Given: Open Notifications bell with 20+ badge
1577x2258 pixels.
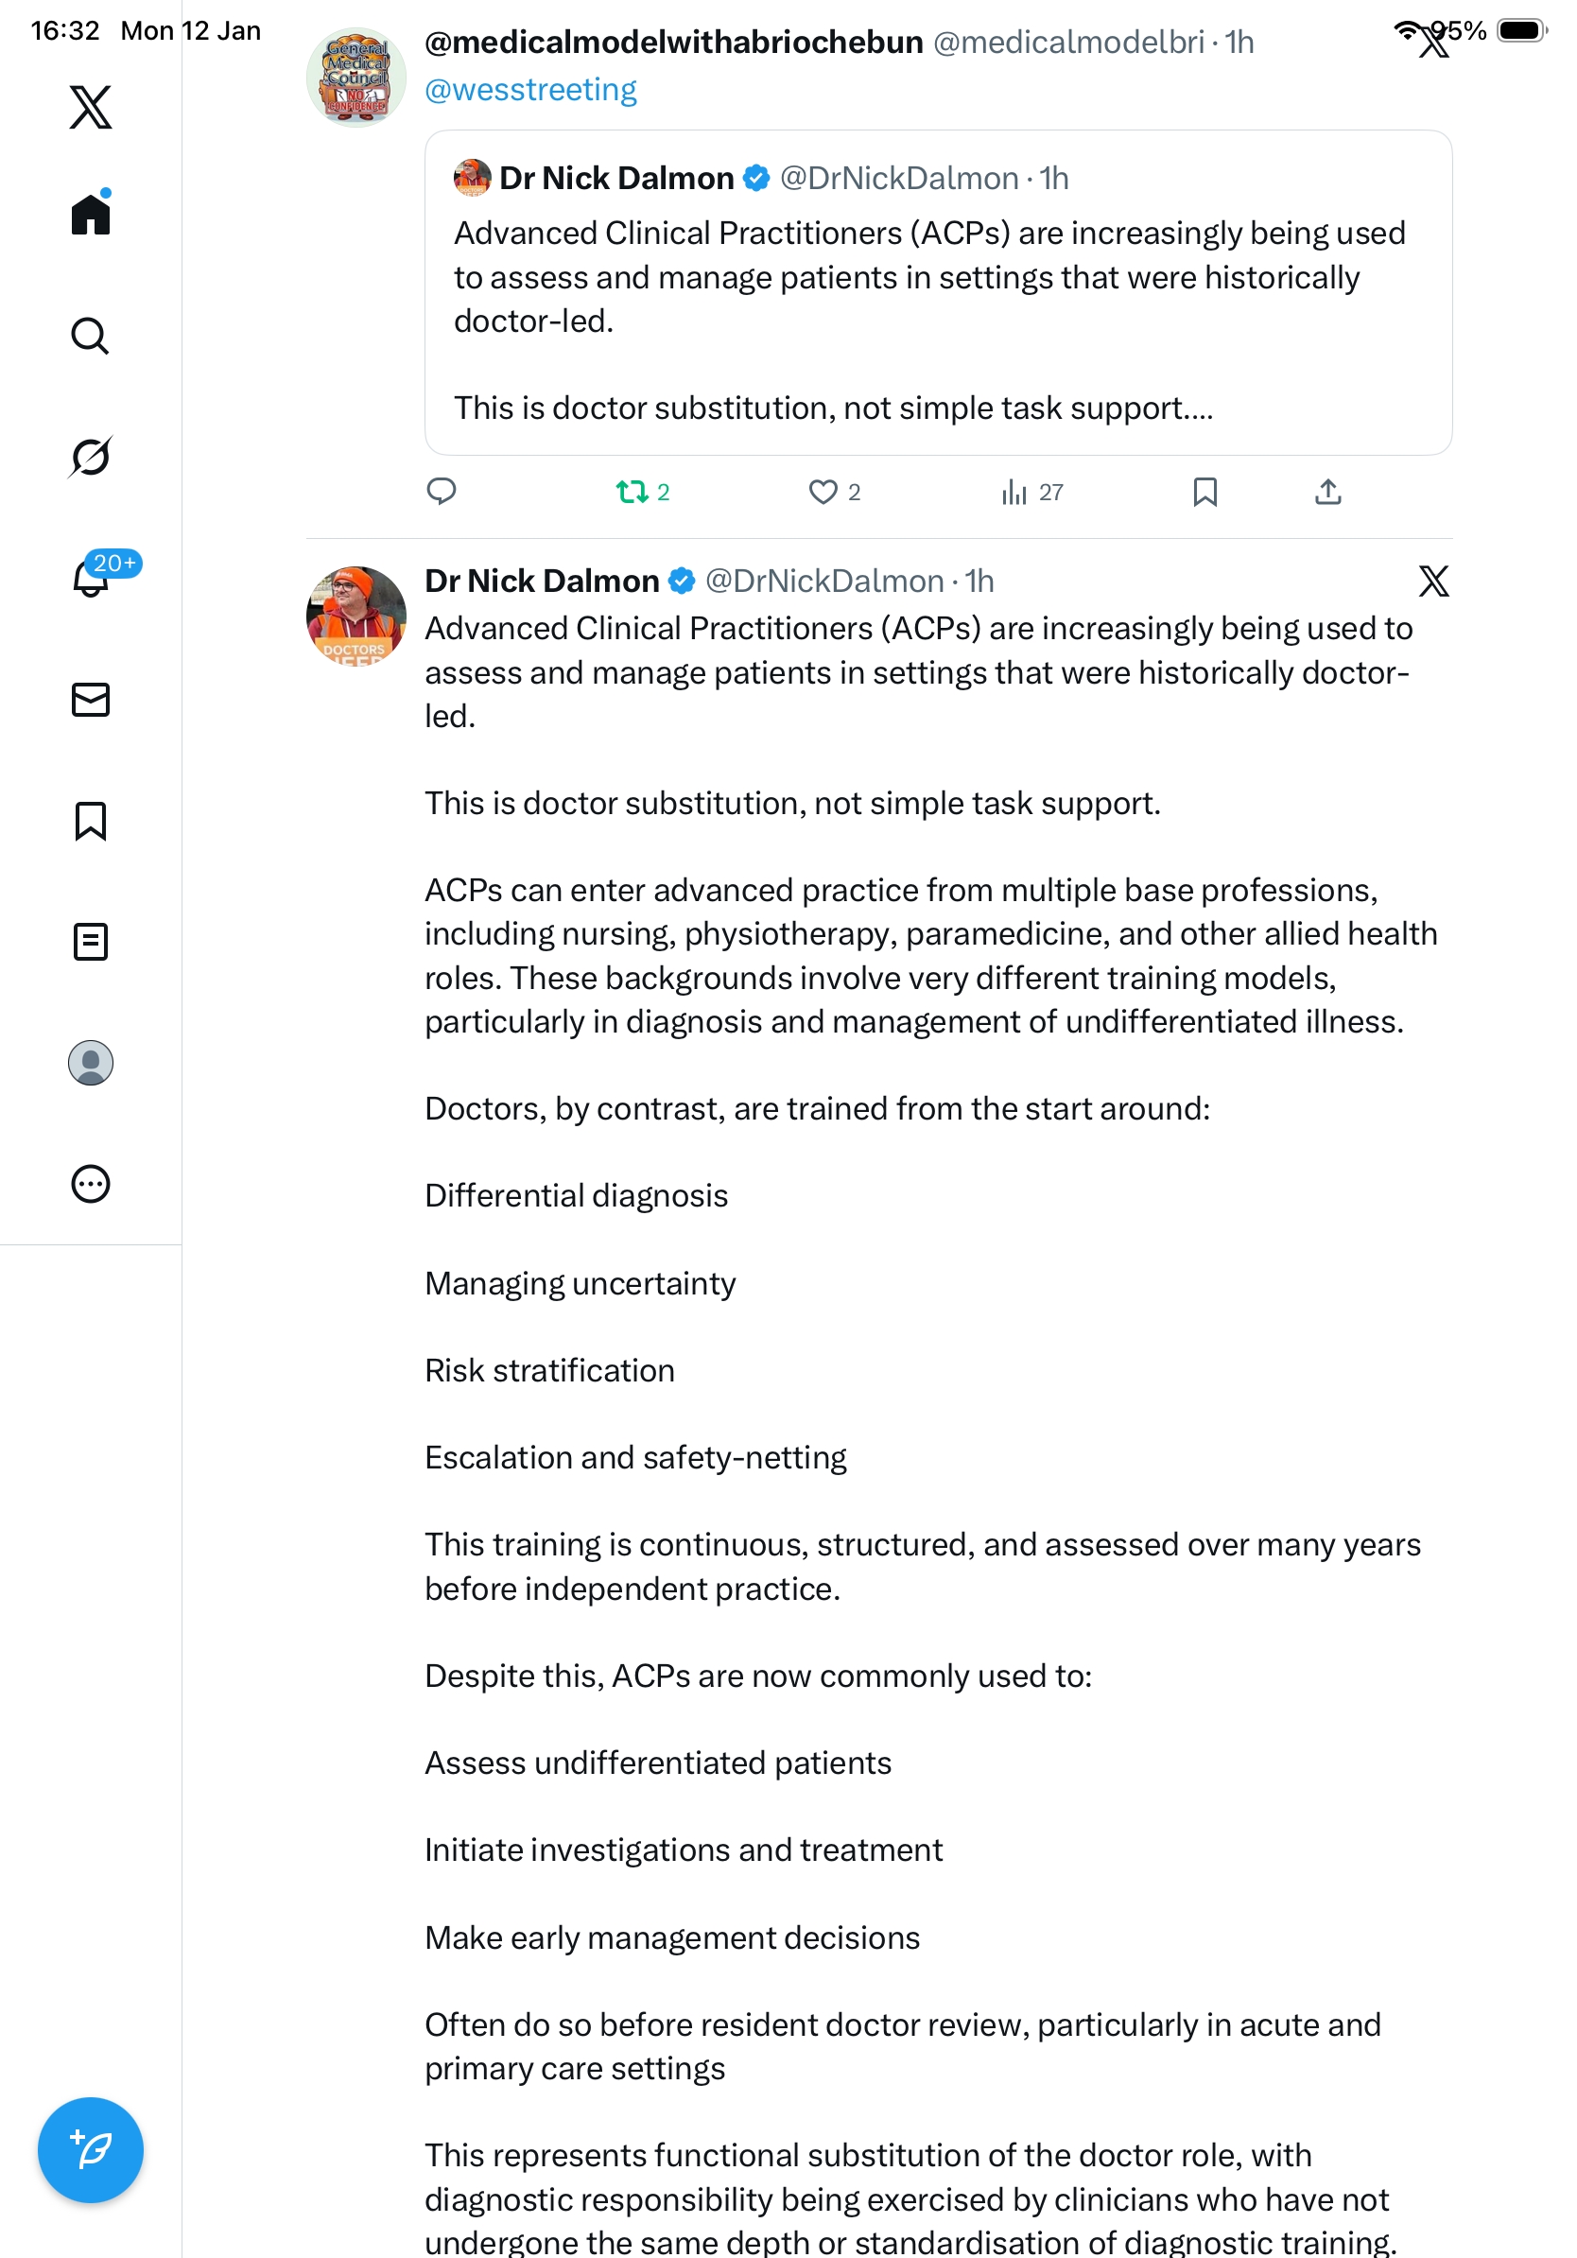Looking at the screenshot, I should point(91,579).
